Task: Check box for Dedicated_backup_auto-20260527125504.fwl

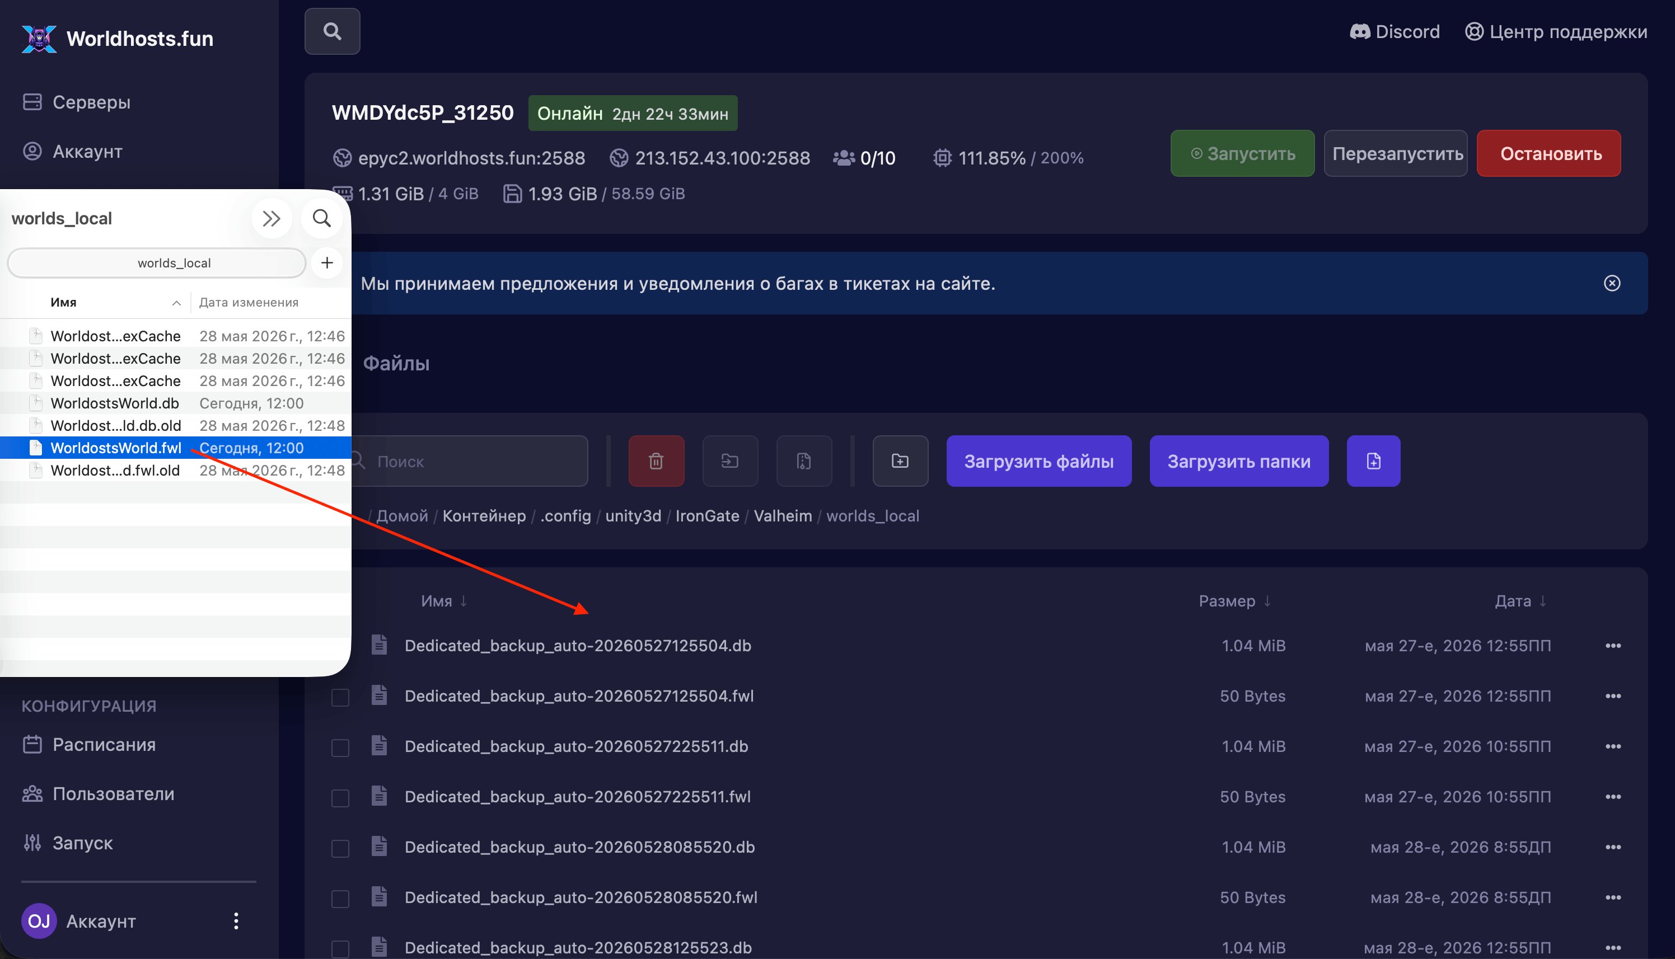Action: (340, 697)
